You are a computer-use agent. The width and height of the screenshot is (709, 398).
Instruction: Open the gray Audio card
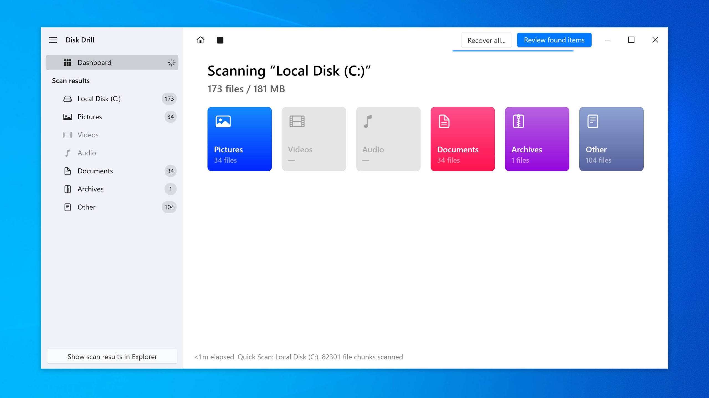388,139
